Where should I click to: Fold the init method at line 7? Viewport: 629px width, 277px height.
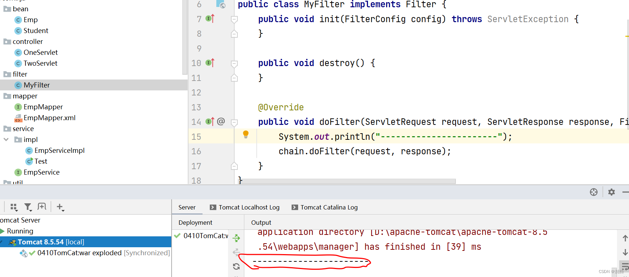coord(235,19)
